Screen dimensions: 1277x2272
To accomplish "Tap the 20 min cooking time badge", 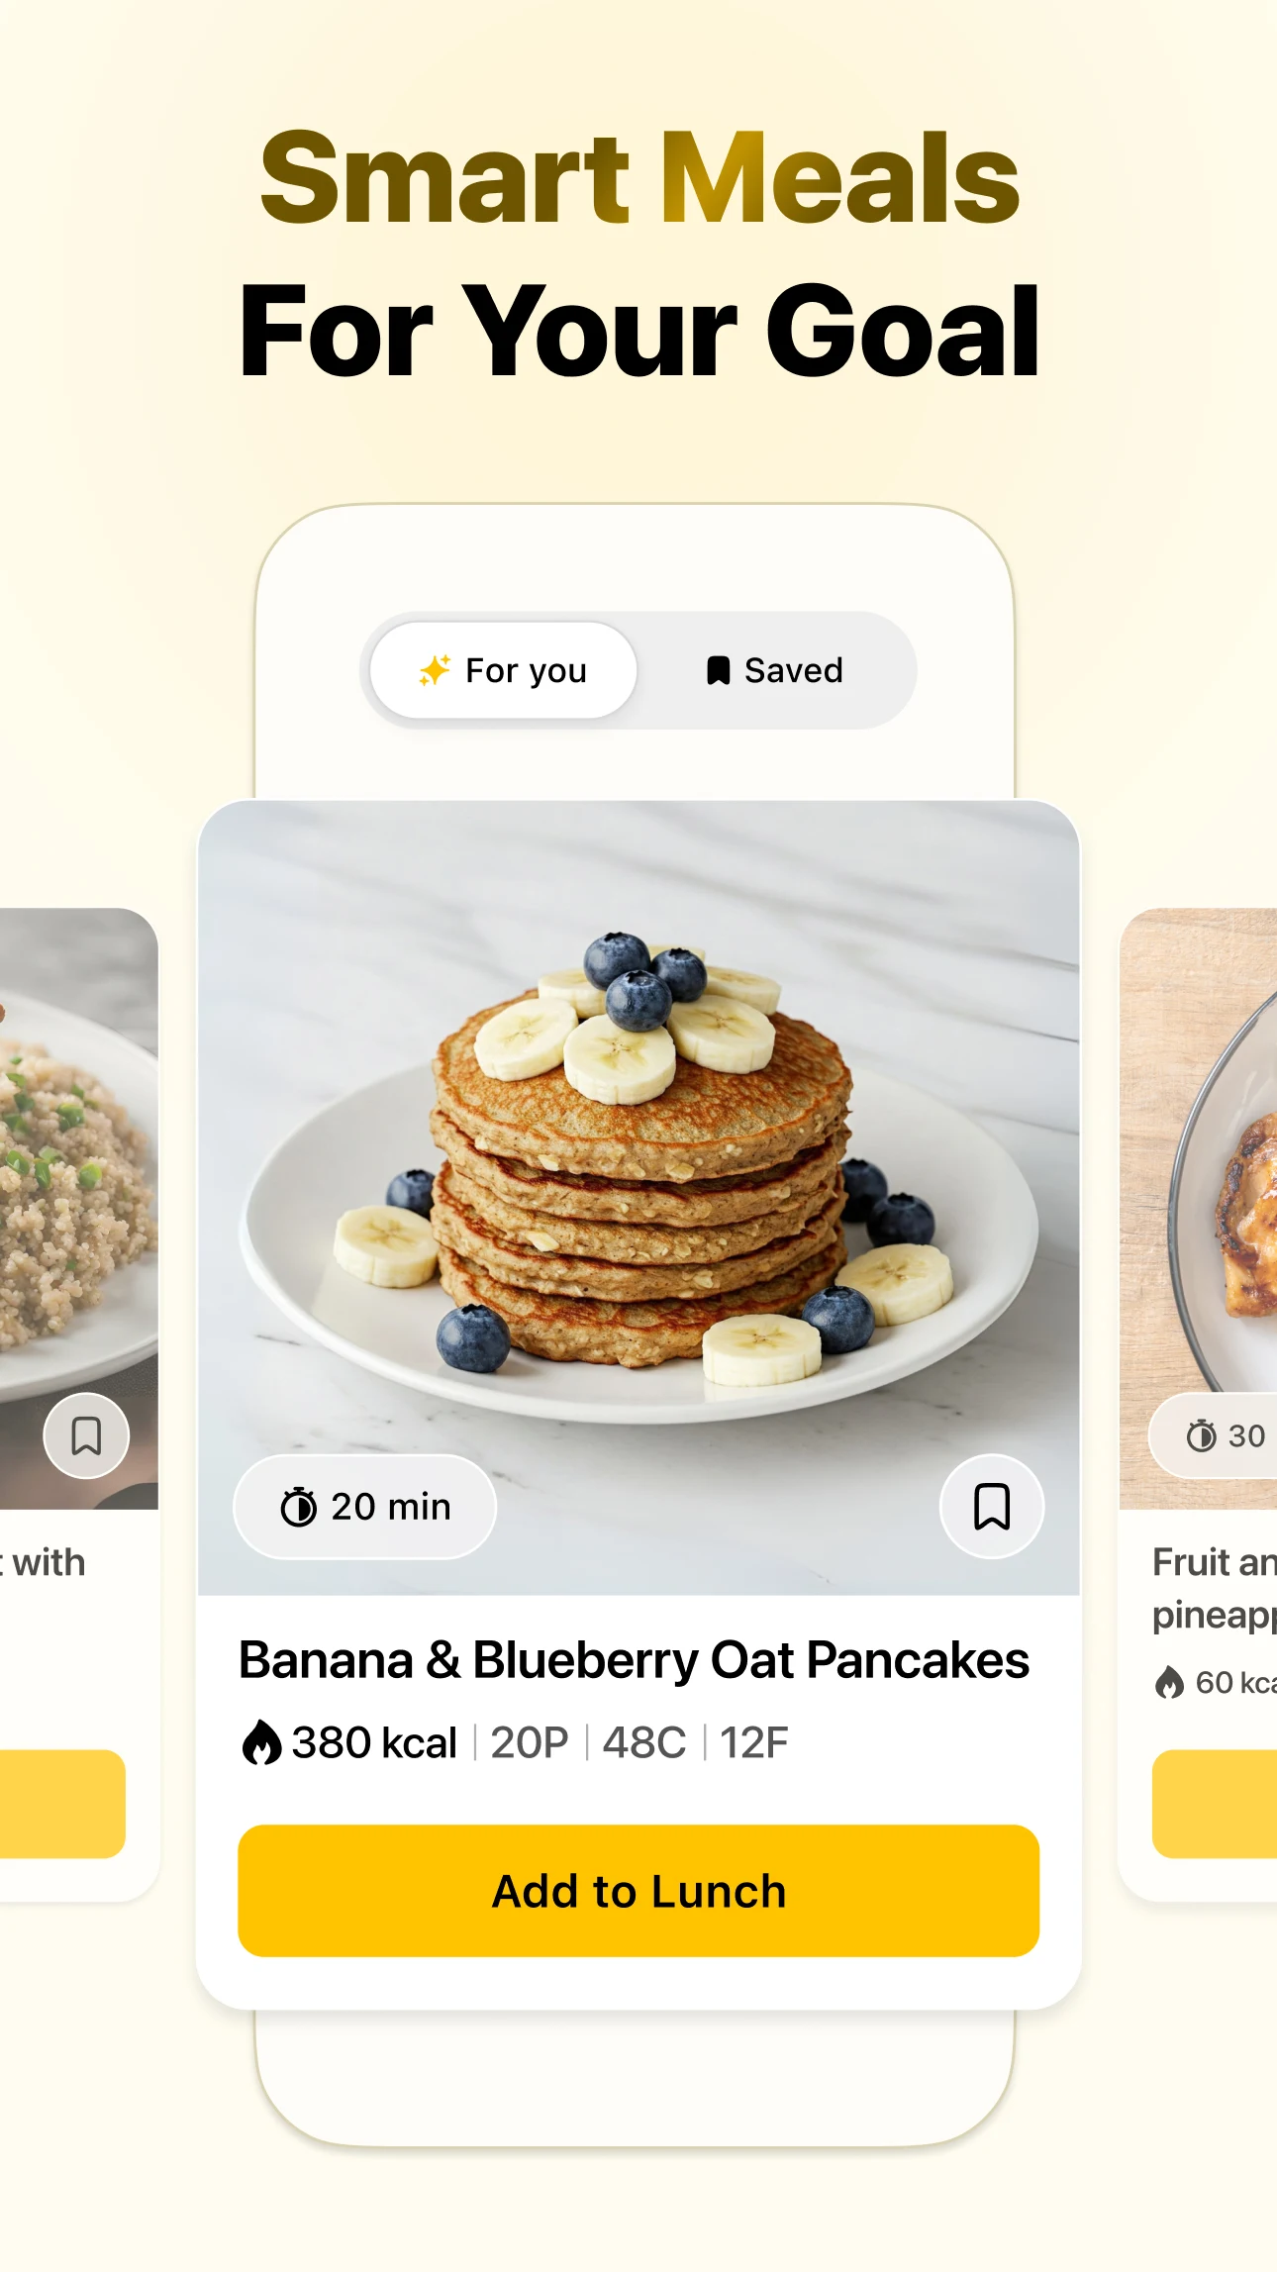I will point(364,1507).
